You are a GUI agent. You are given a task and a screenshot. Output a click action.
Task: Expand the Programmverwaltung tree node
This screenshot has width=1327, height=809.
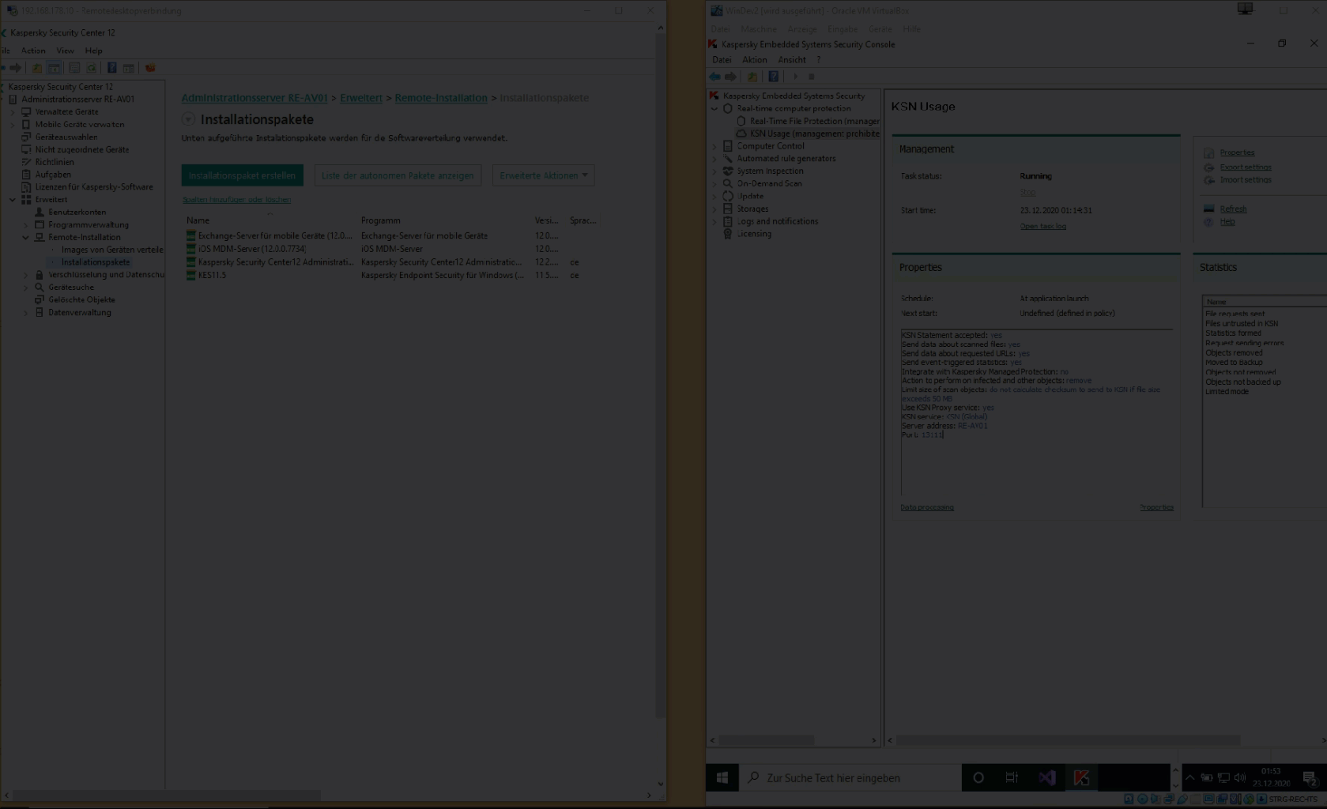[x=26, y=225]
